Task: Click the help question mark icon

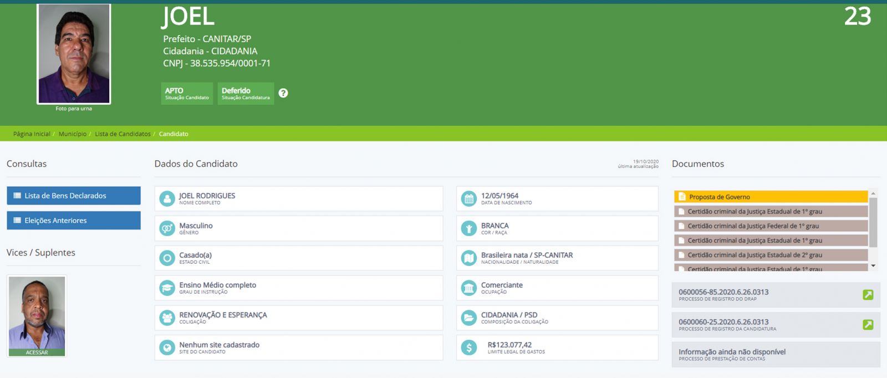Action: 283,93
